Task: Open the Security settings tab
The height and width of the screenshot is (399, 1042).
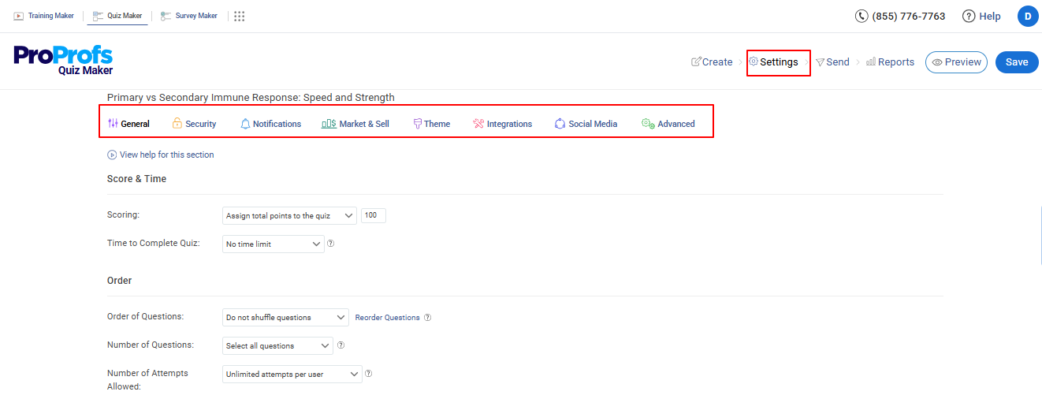Action: (x=194, y=124)
